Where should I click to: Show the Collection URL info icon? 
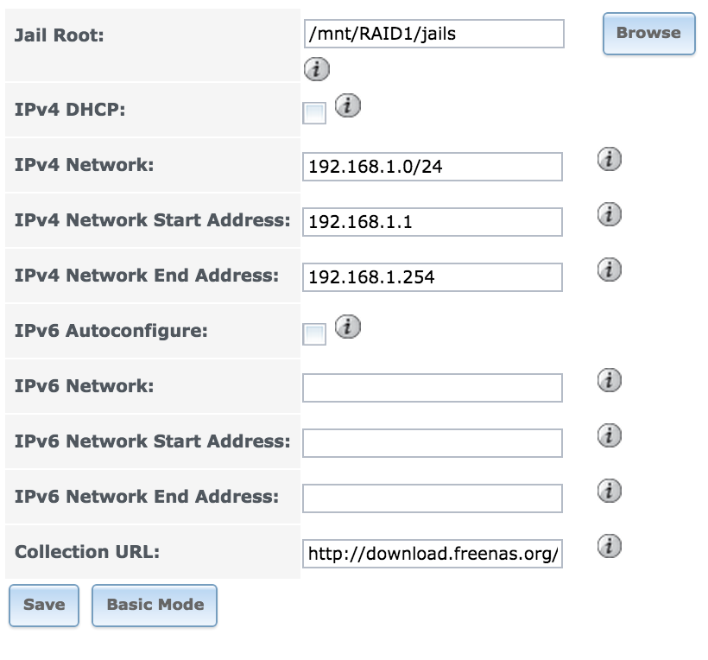[610, 546]
